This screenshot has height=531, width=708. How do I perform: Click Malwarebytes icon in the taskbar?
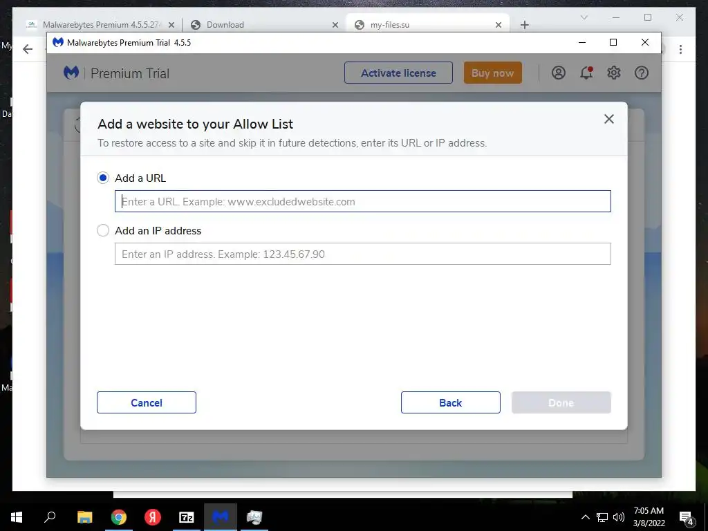pos(221,517)
